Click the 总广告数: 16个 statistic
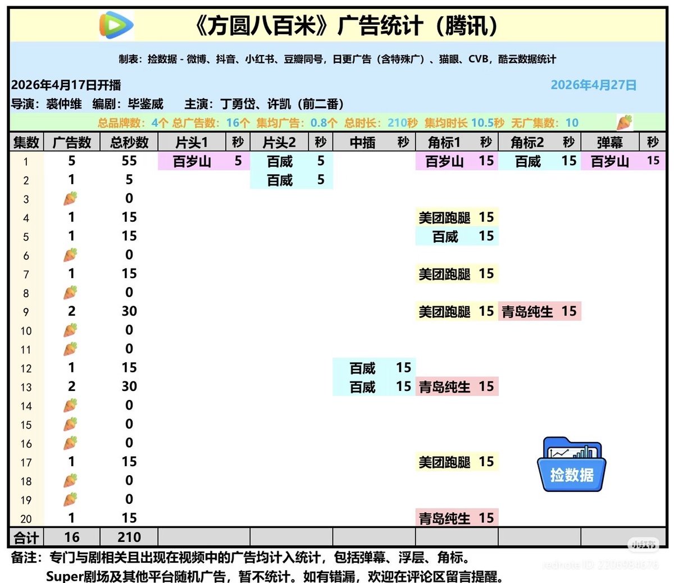 [211, 123]
